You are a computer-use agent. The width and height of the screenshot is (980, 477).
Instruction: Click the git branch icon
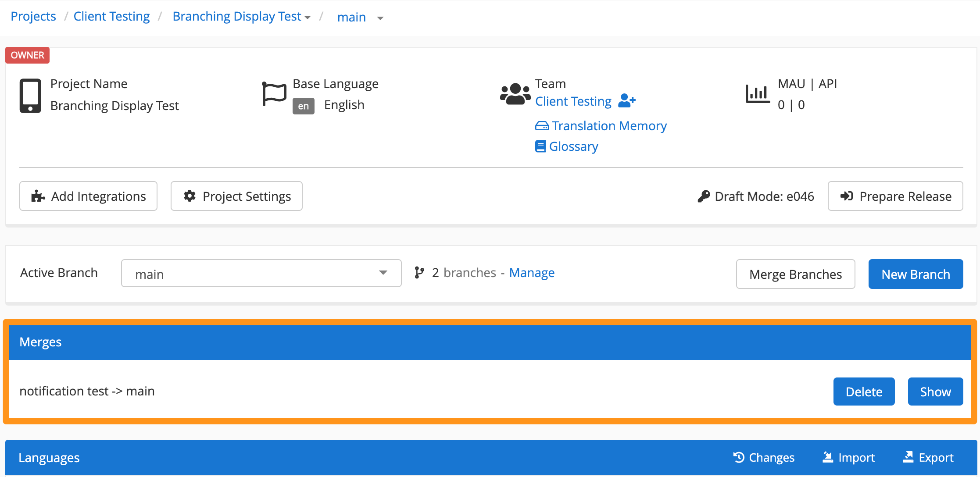pyautogui.click(x=419, y=273)
